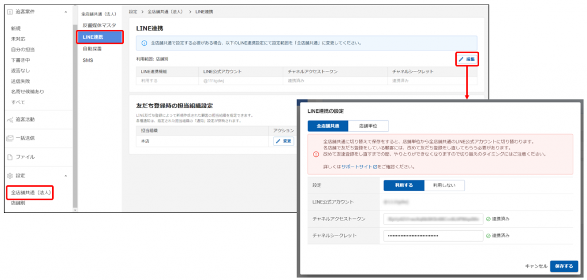Click the 追客活動 chart icon
This screenshot has height=280, width=587.
(x=10, y=120)
